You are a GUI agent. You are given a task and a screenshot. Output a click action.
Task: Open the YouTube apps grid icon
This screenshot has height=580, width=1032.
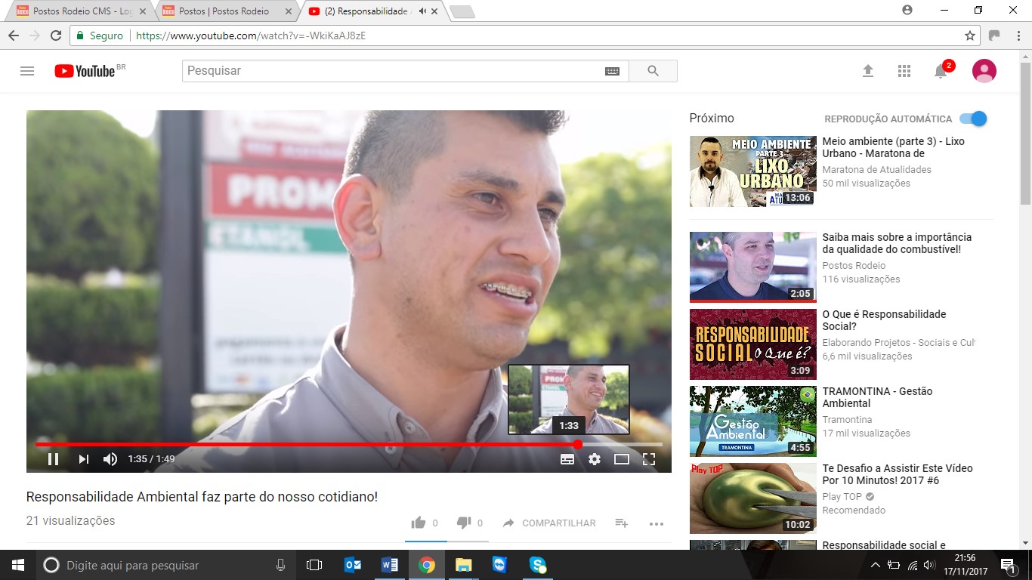[904, 71]
